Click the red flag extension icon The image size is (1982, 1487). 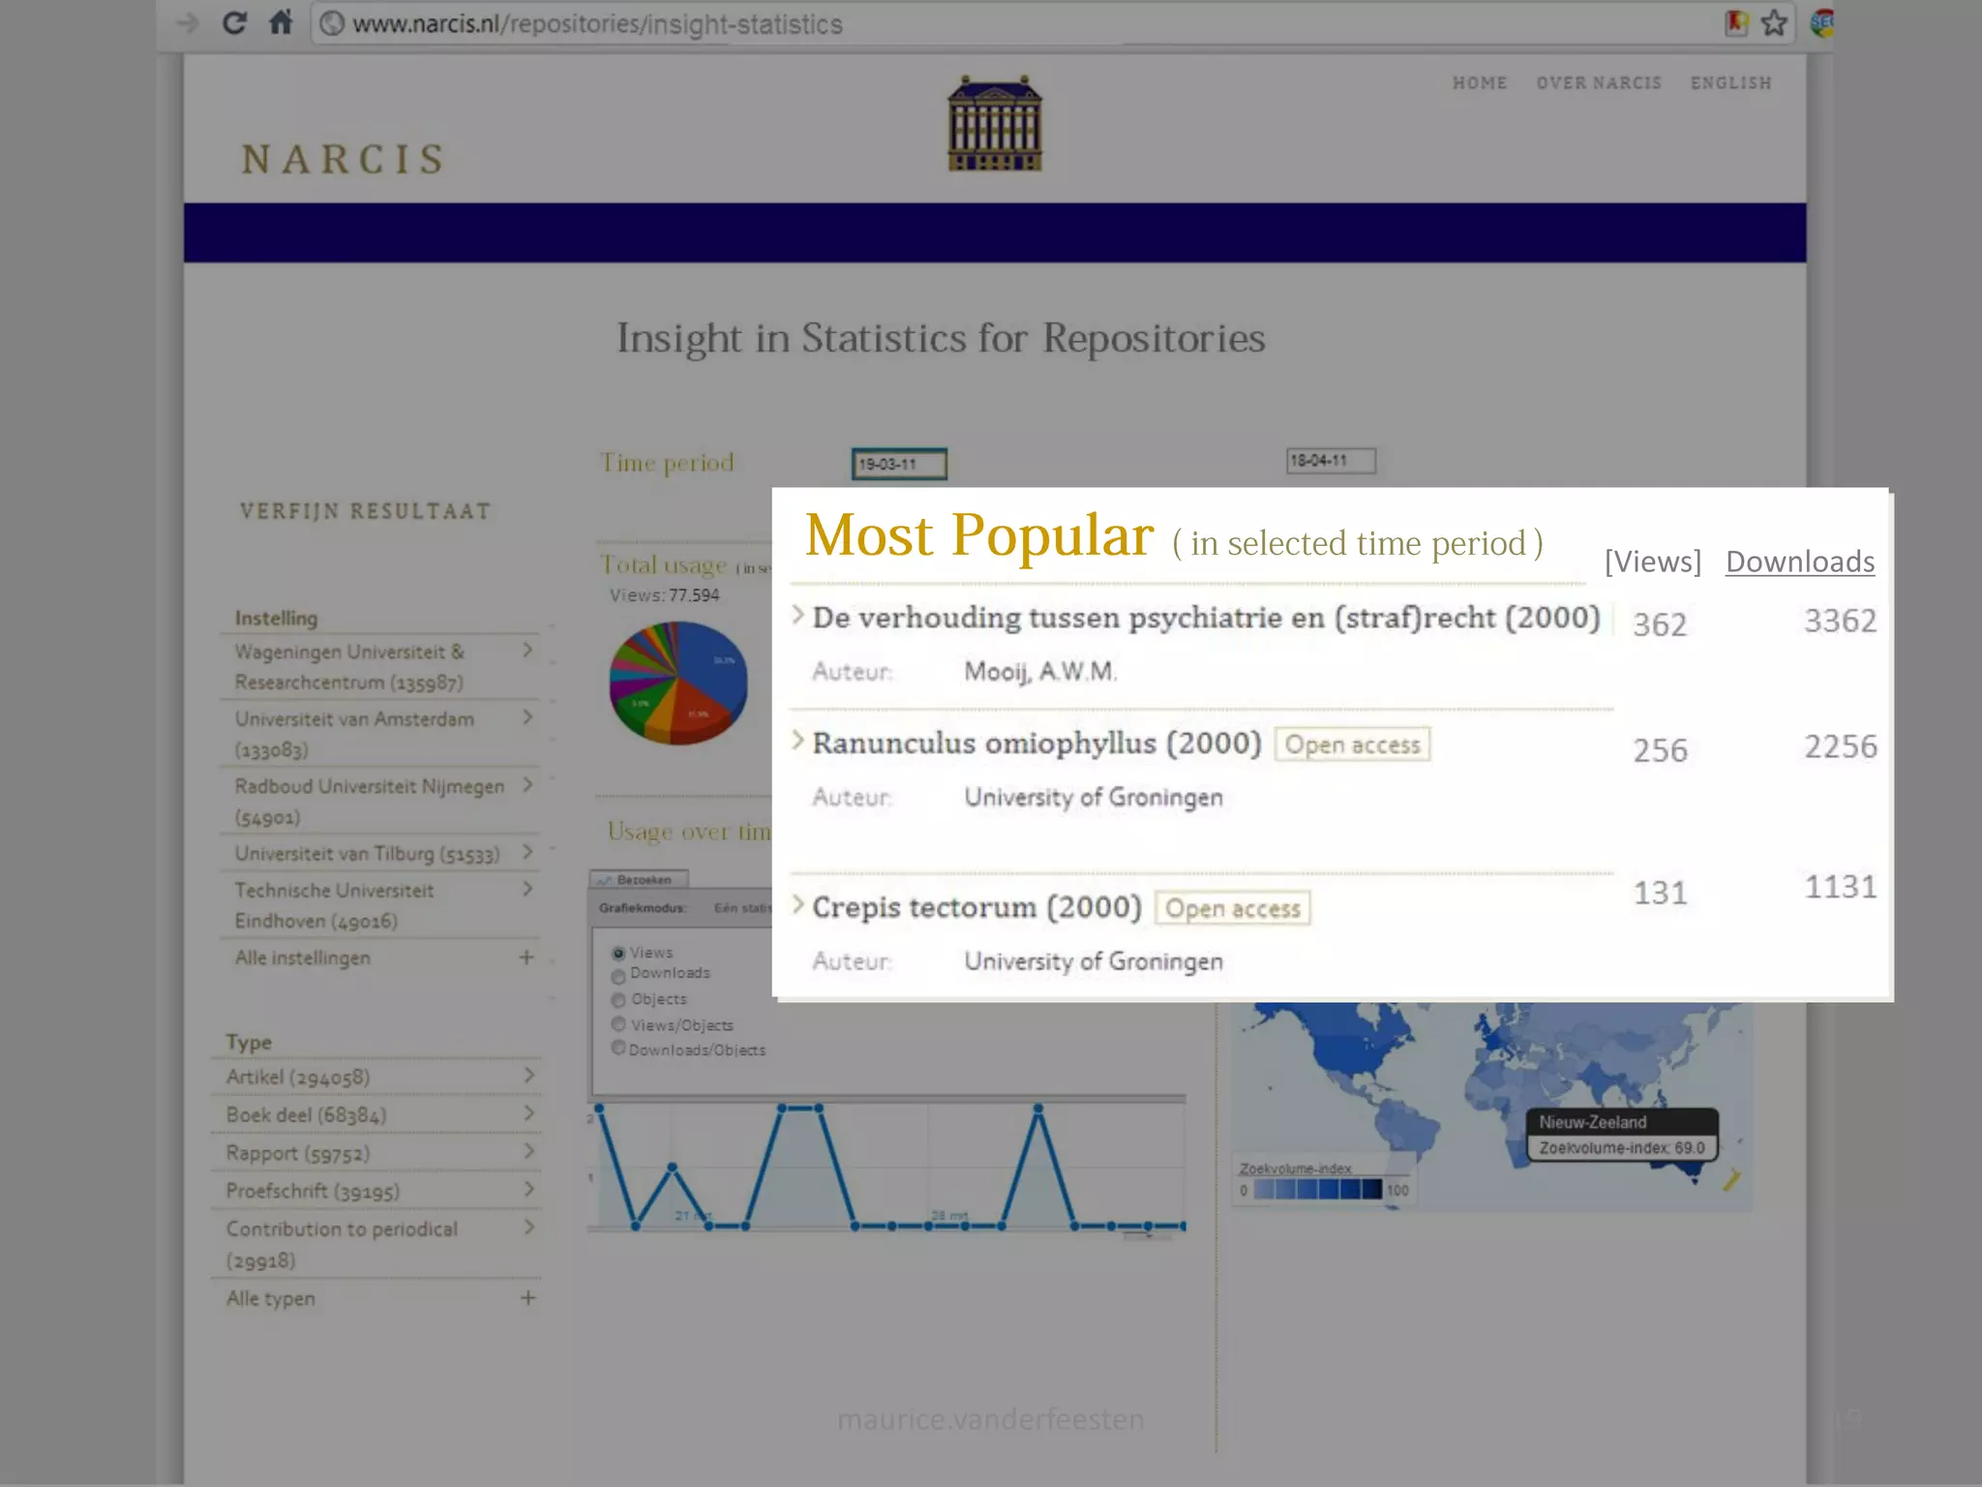pyautogui.click(x=1736, y=22)
